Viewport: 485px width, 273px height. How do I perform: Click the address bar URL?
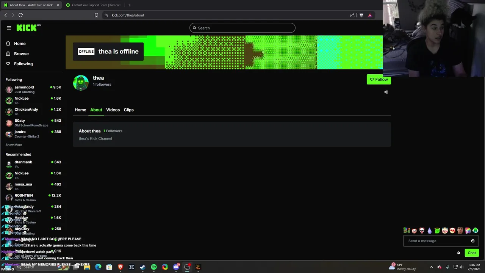point(128,15)
